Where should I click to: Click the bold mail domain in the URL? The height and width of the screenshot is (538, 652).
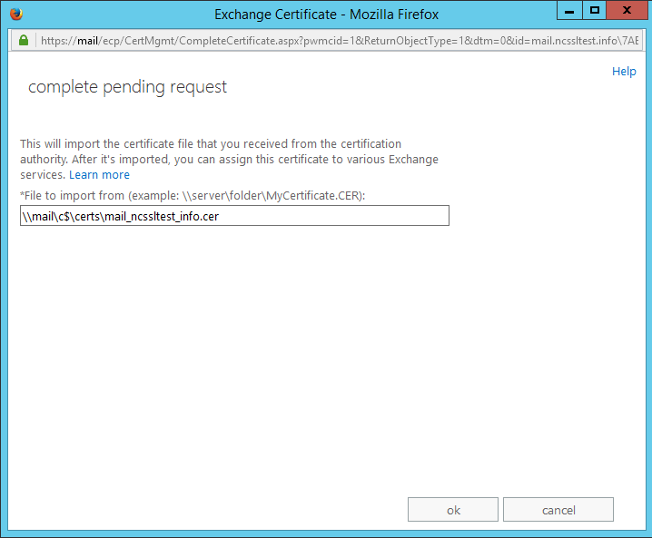coord(87,41)
